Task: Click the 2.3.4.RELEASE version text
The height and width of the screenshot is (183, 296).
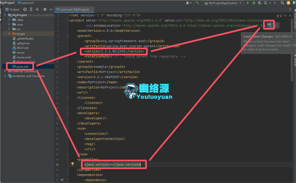Action: 113,51
